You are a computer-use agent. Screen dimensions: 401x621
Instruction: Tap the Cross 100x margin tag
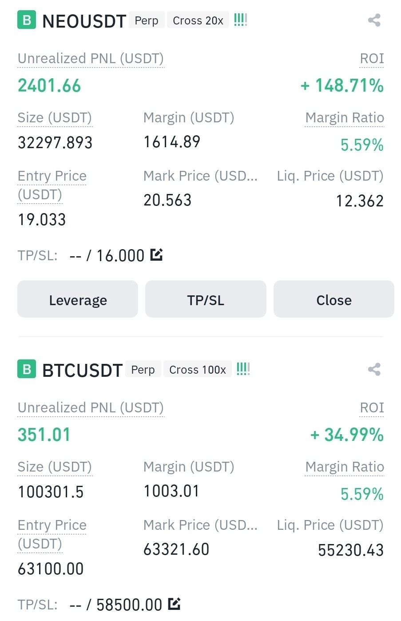[x=197, y=370]
